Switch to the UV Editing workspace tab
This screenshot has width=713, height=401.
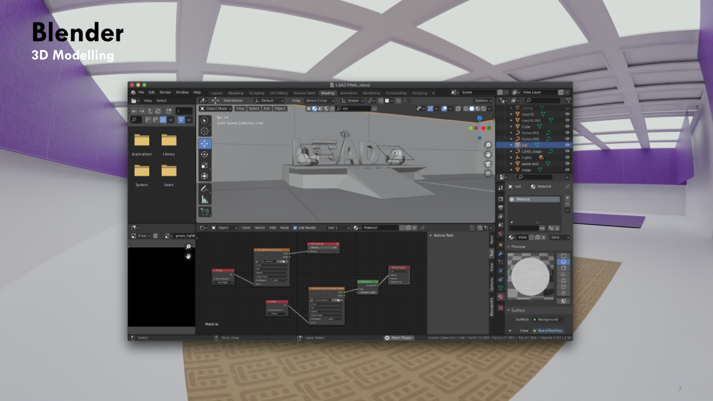click(279, 93)
